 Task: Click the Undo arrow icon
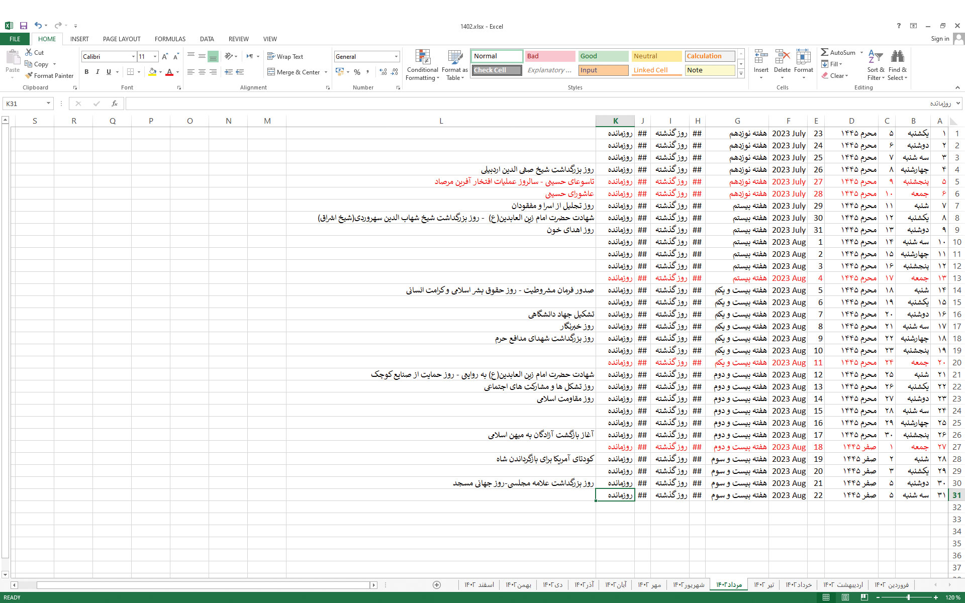click(38, 26)
